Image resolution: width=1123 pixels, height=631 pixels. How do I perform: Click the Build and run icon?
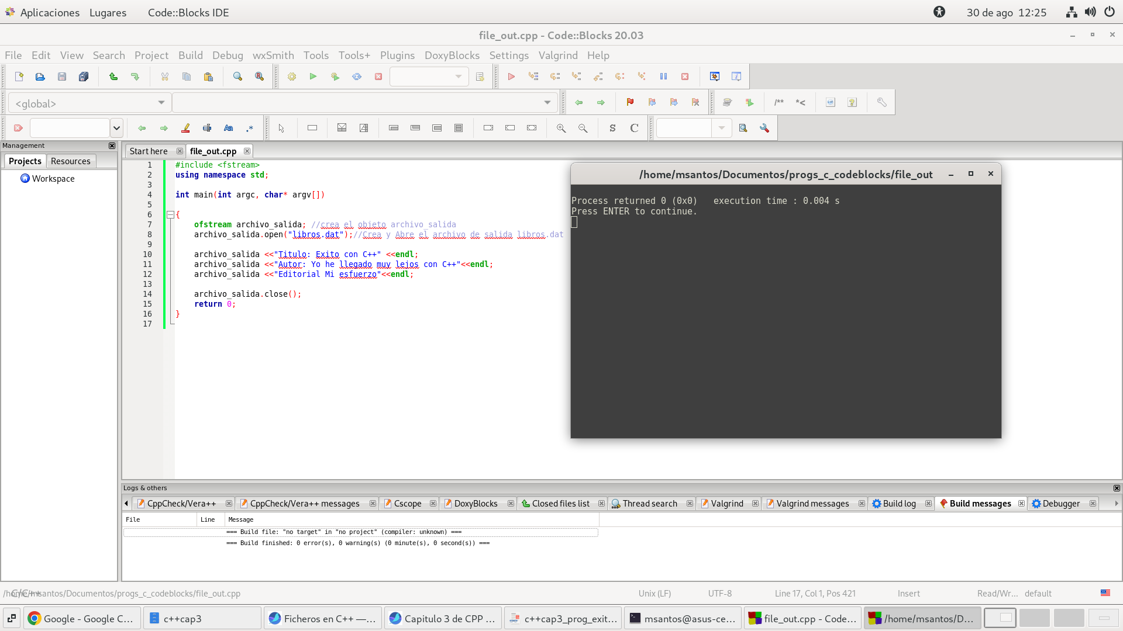tap(335, 77)
